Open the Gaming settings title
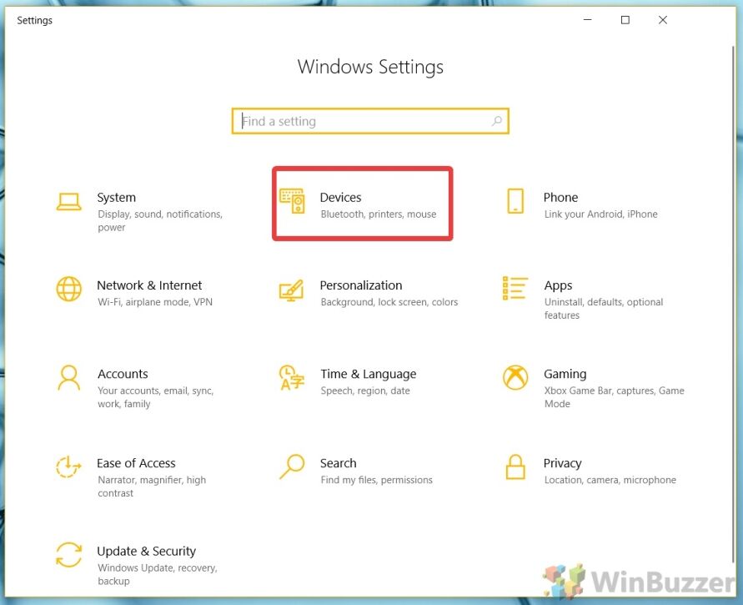743x605 pixels. (x=565, y=374)
